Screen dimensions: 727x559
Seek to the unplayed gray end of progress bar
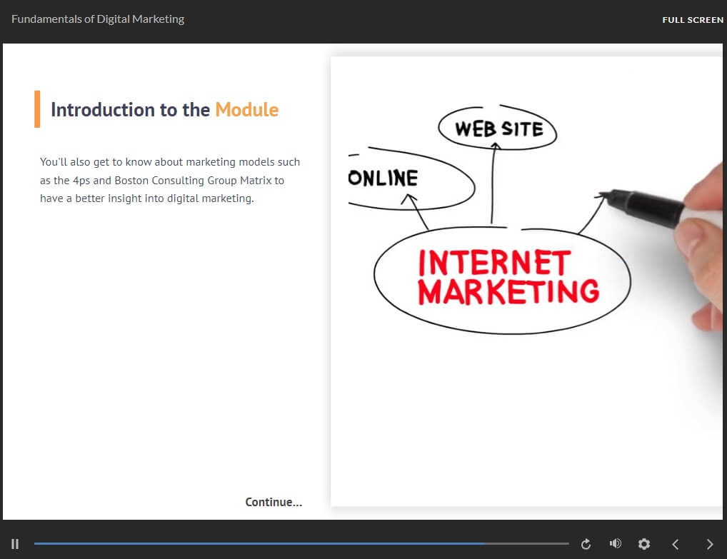point(528,544)
